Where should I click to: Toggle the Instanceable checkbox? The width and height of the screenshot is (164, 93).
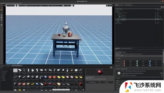(x=122, y=56)
